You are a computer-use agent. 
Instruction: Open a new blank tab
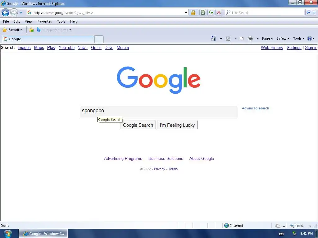[99, 39]
